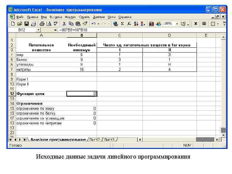Viewport: 232px width, 174px height.
Task: Select column header C
Action: pos(120,35)
